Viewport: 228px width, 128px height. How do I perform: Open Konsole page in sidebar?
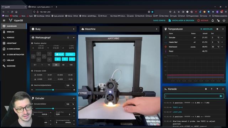coord(14,38)
